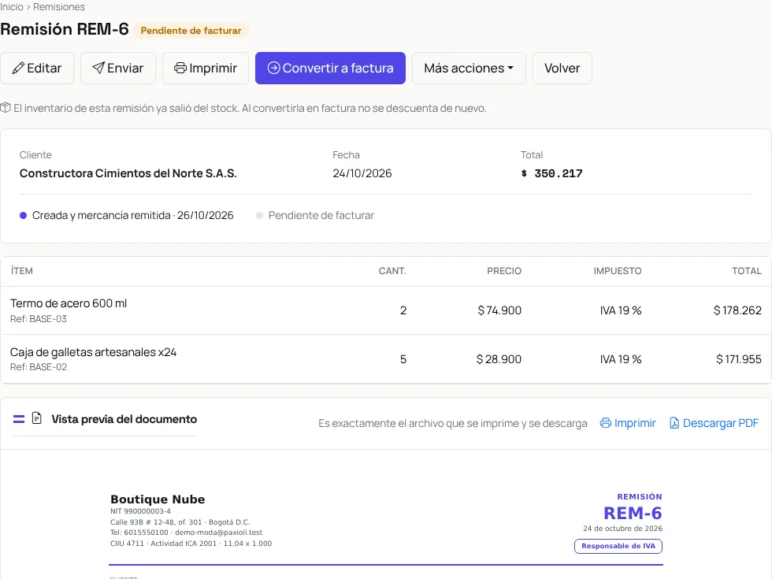772x579 pixels.
Task: Click the Ref: BASE-02 reference
Action: click(39, 367)
